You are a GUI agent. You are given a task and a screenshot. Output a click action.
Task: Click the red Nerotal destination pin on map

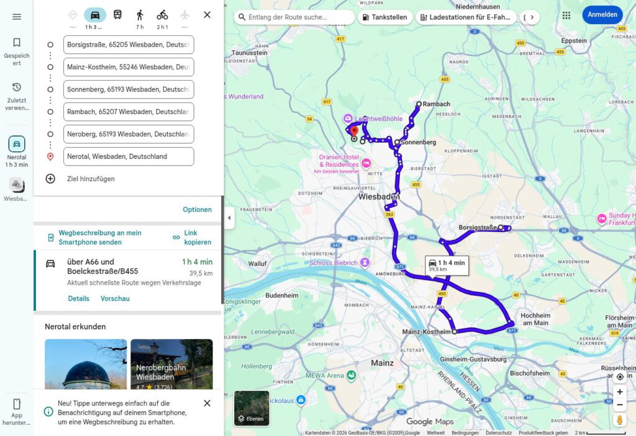(354, 133)
